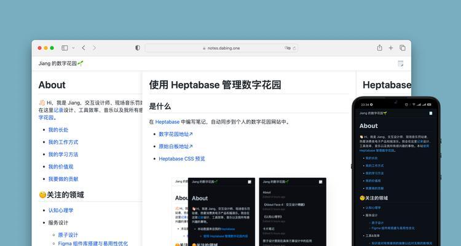The image size is (461, 246).
Task: Open the 我的价值观 link
Action: pos(61,167)
